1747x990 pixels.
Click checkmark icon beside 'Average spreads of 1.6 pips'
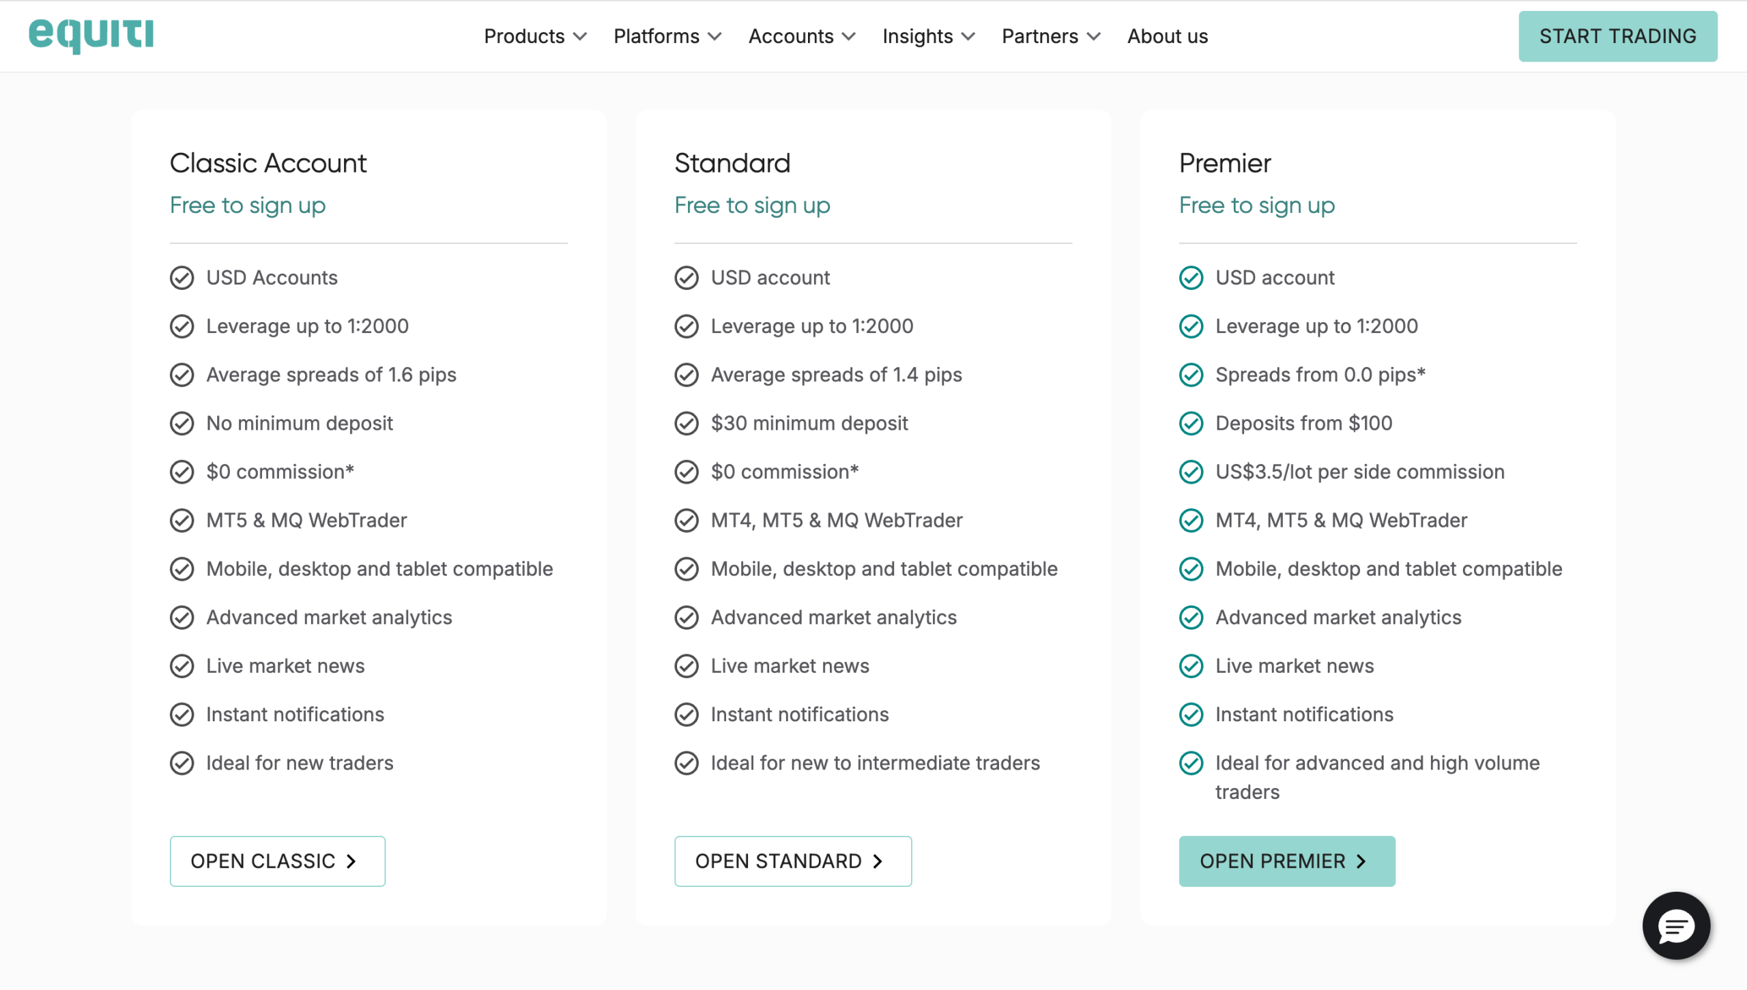pos(182,375)
